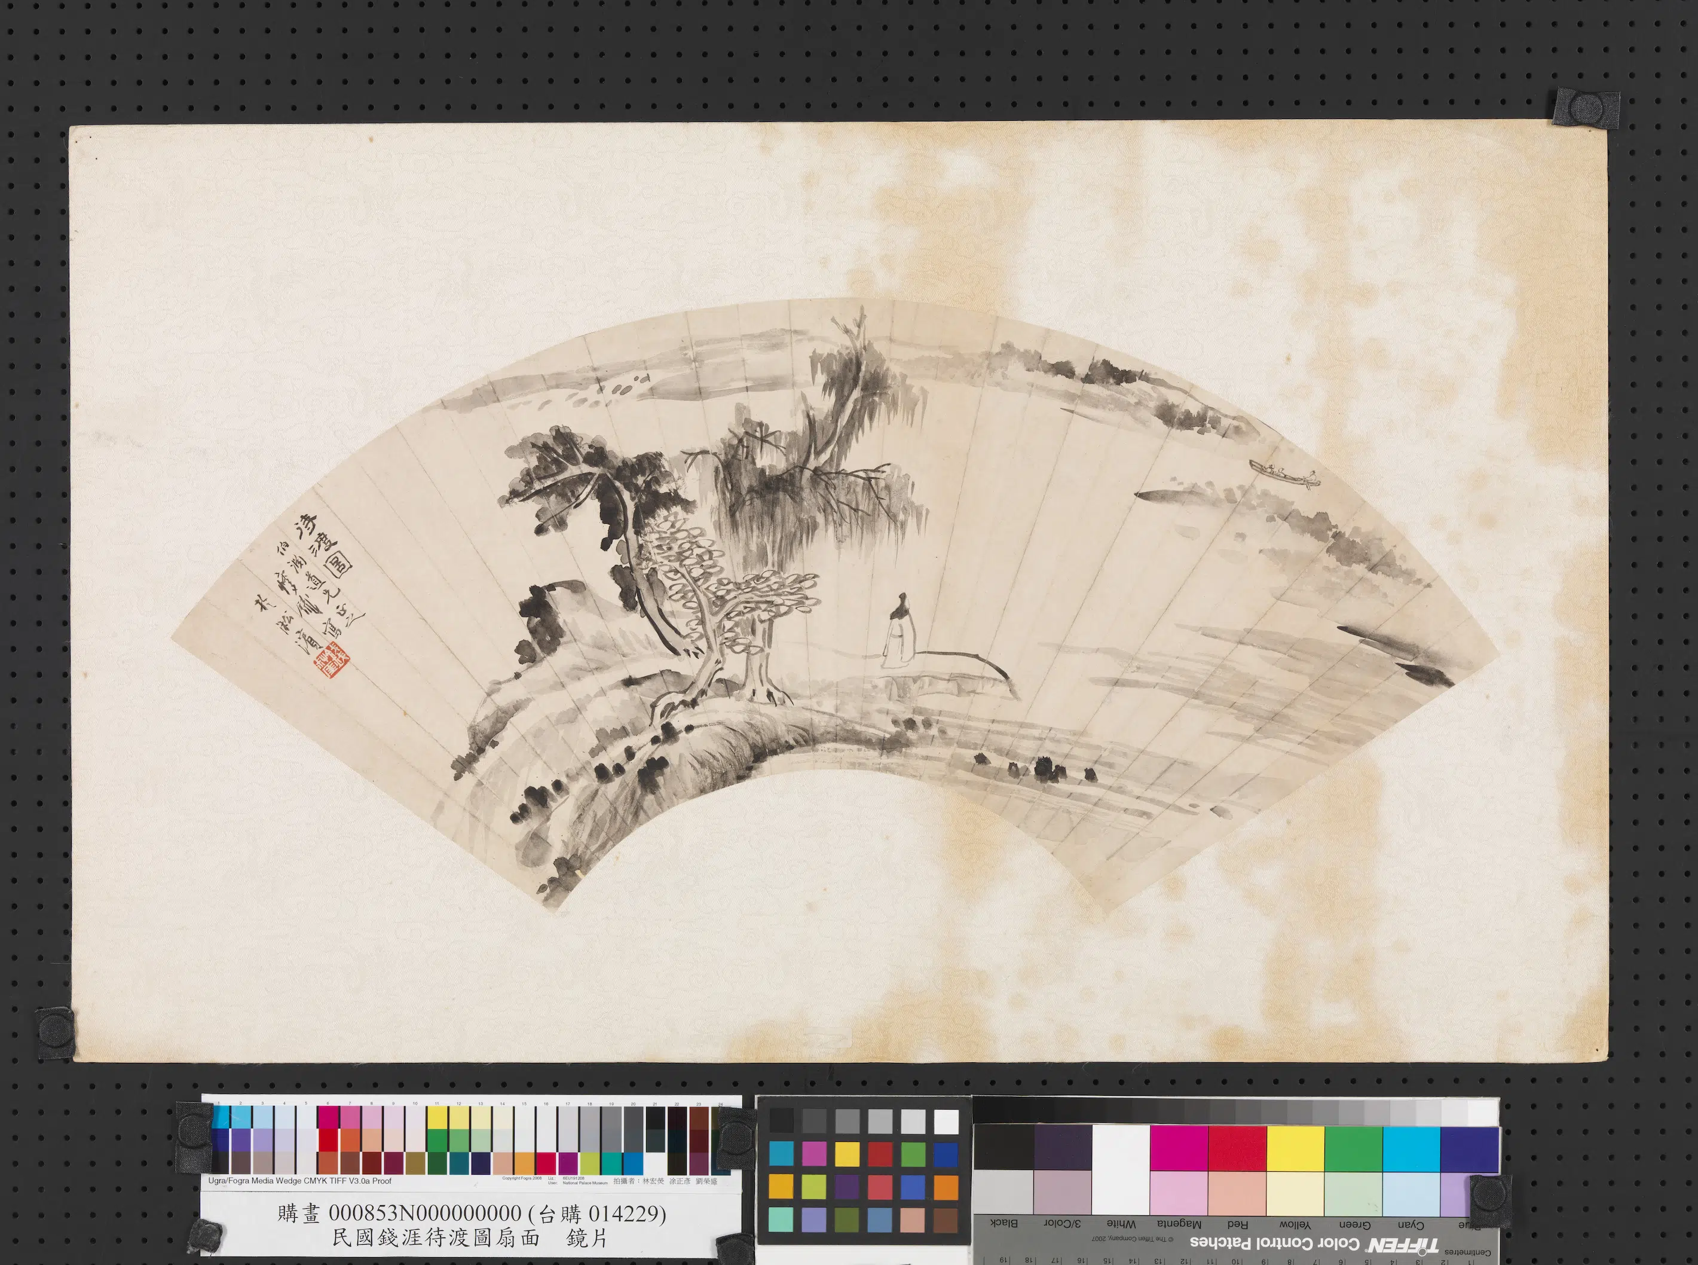Click the standing robed figure in the painting
Image resolution: width=1698 pixels, height=1265 pixels.
pos(900,630)
